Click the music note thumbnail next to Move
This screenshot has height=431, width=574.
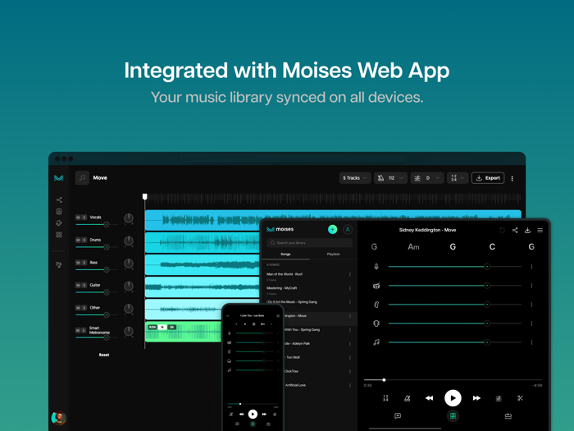82,178
